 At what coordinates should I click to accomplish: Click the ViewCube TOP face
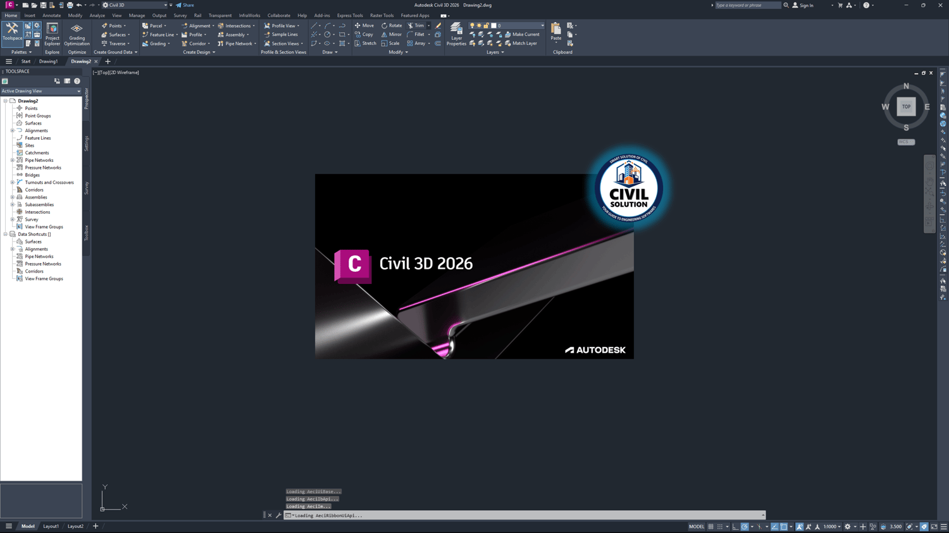[906, 107]
